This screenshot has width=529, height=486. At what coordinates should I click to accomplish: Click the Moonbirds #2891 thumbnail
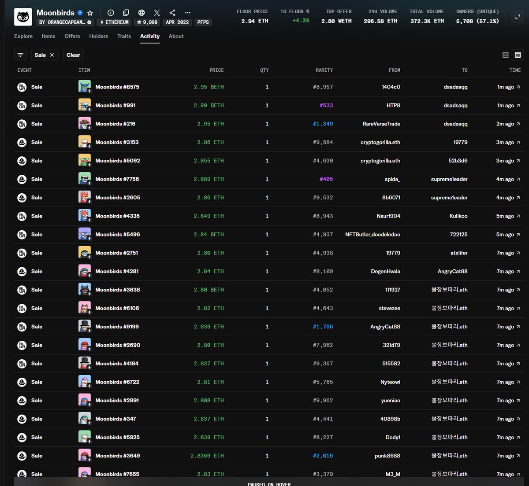85,400
